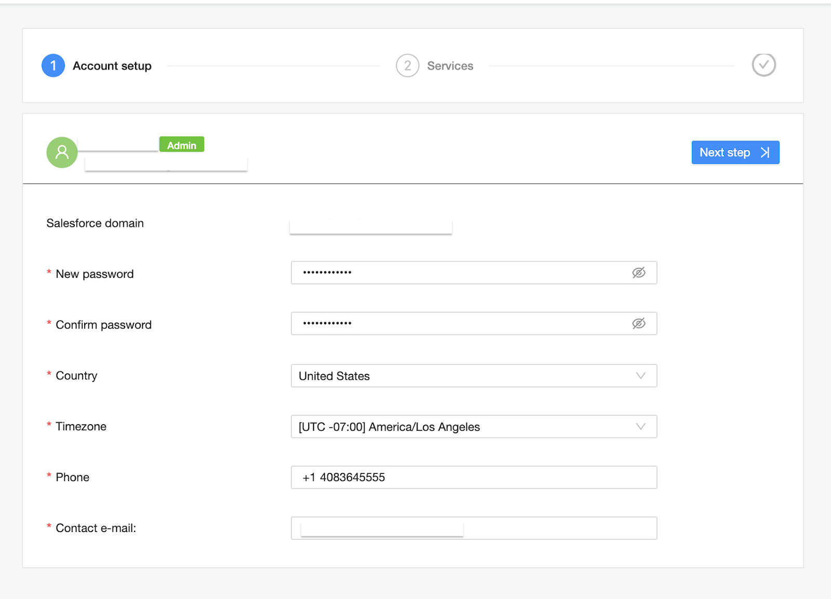Click into the New password field
Image resolution: width=831 pixels, height=599 pixels.
[462, 273]
